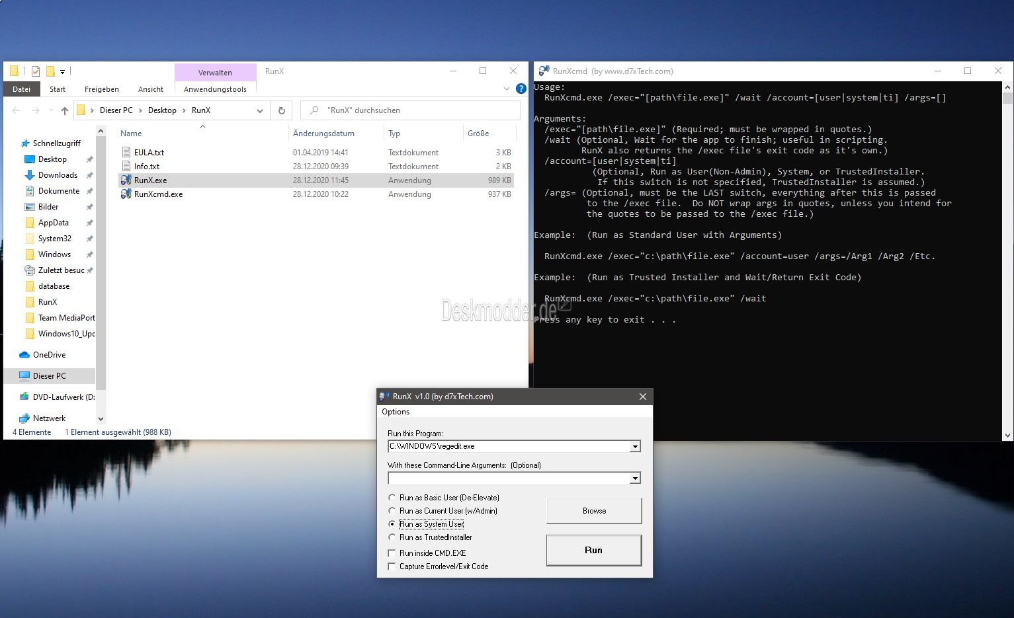Open the Command-Line Arguments dropdown

(635, 479)
